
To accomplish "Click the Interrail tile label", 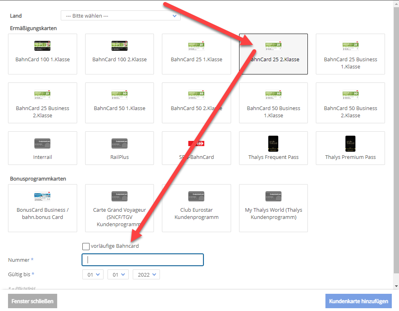I will tap(42, 157).
